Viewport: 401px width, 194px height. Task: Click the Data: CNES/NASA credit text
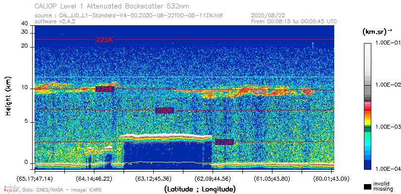click(62, 190)
